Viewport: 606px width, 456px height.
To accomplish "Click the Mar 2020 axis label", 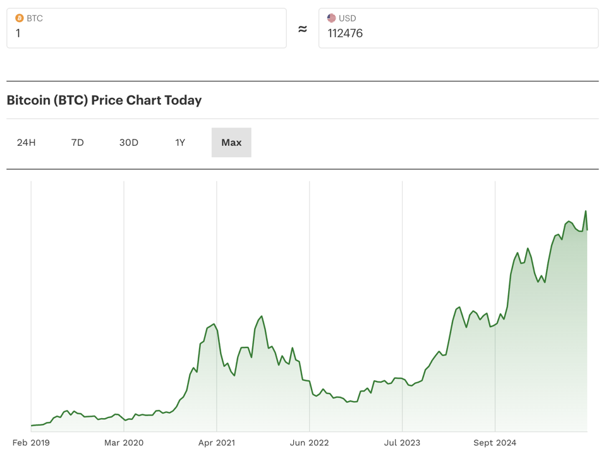I will 124,443.
